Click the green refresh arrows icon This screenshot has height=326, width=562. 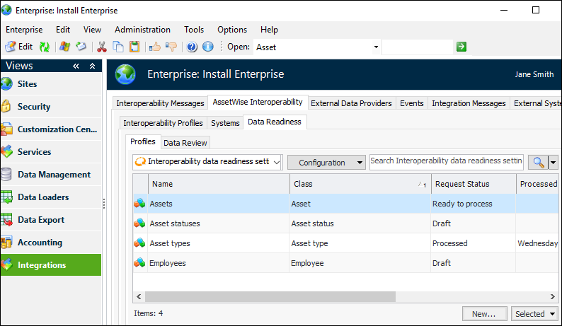(x=44, y=47)
